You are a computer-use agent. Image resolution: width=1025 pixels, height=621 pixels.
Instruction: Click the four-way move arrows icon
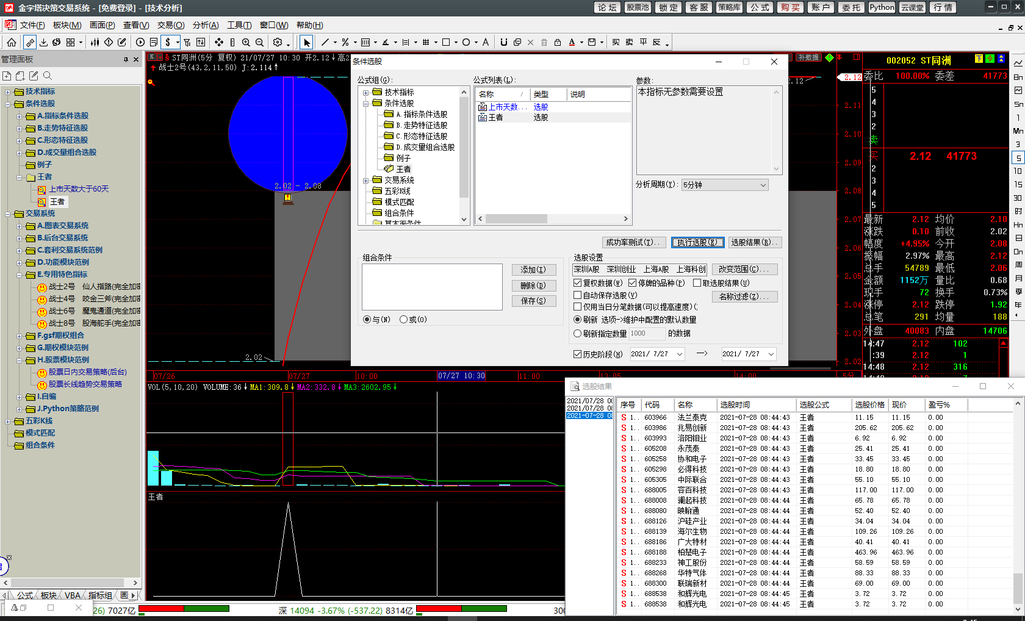218,42
